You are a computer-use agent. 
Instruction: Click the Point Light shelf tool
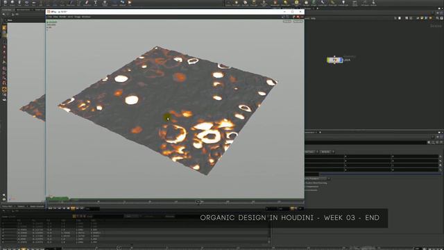coord(237,3)
